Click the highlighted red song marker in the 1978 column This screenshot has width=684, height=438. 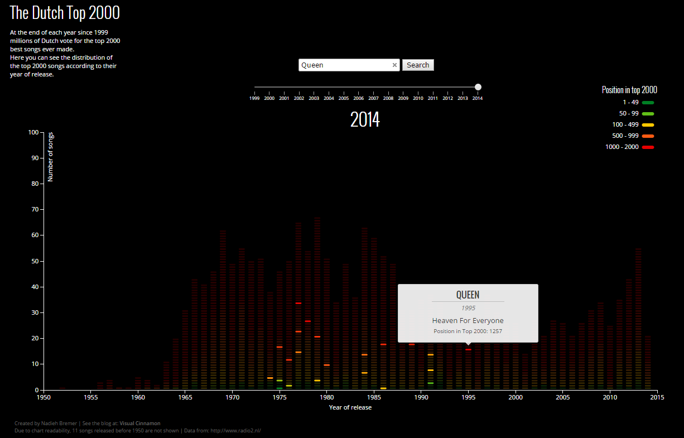(308, 321)
